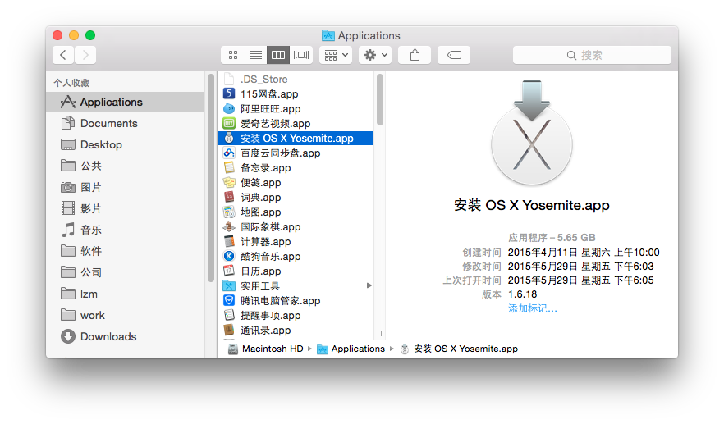Click the edit tags toolbar button
Viewport: 724px width, 424px height.
click(454, 55)
